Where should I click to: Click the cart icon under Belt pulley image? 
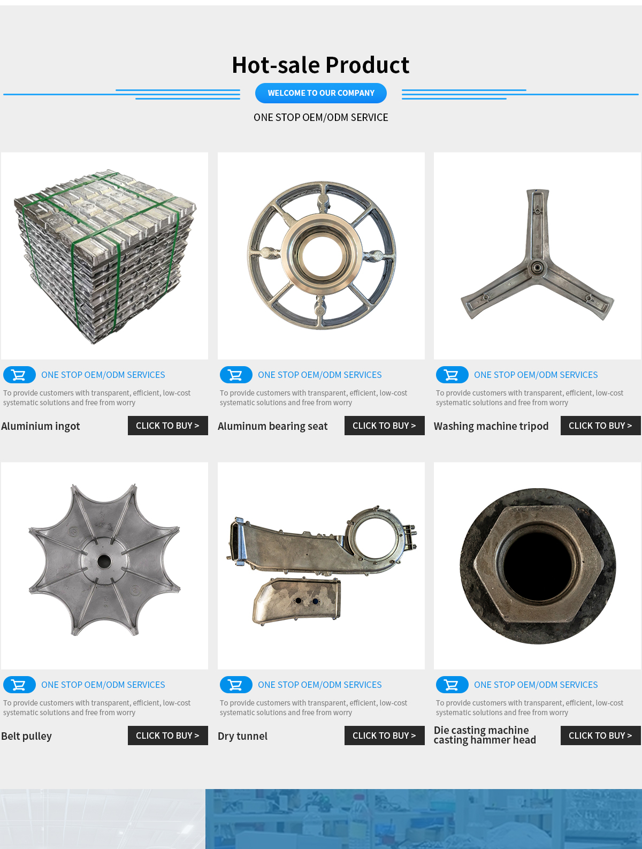point(19,685)
